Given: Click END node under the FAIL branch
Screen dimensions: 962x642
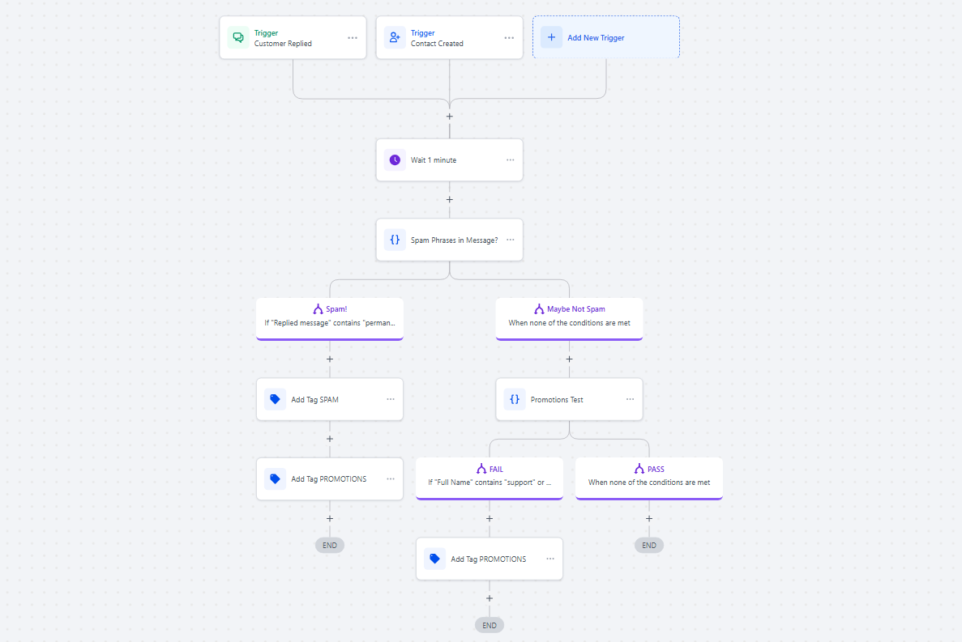Looking at the screenshot, I should (x=490, y=625).
